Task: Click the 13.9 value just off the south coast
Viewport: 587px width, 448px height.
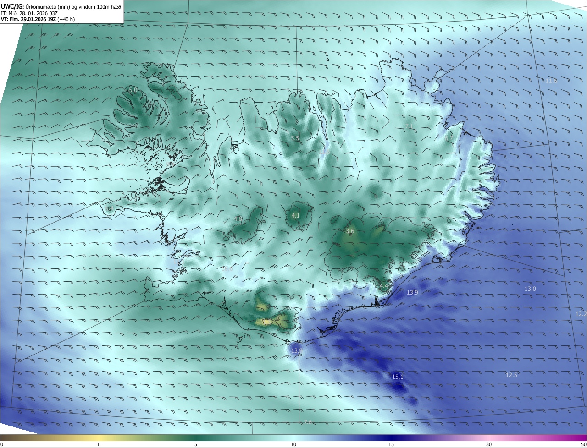Action: pos(297,350)
